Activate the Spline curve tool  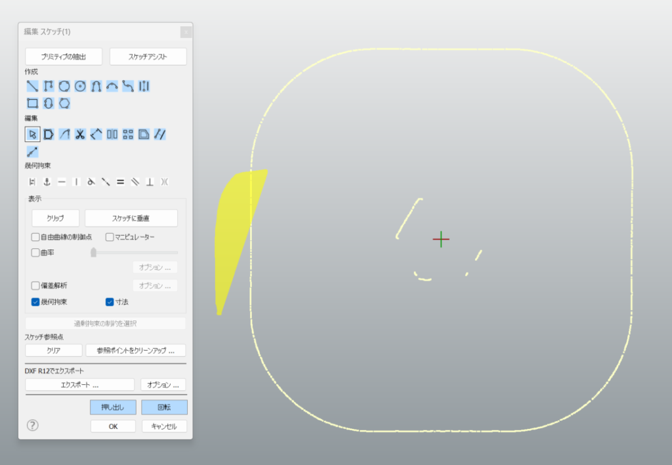click(128, 86)
